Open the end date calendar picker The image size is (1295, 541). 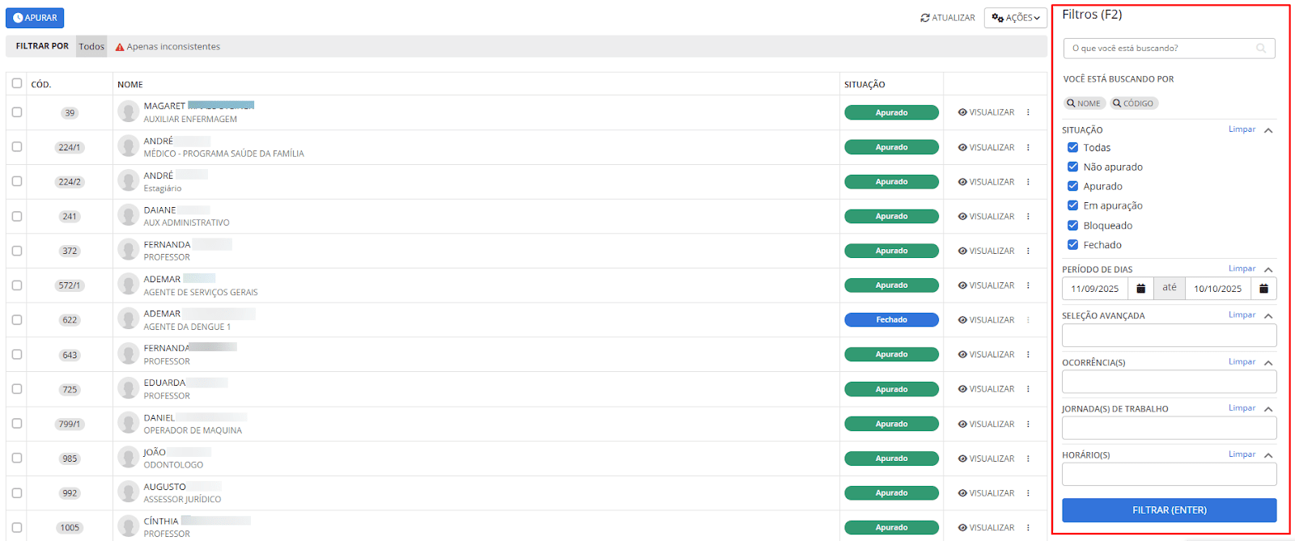tap(1263, 289)
